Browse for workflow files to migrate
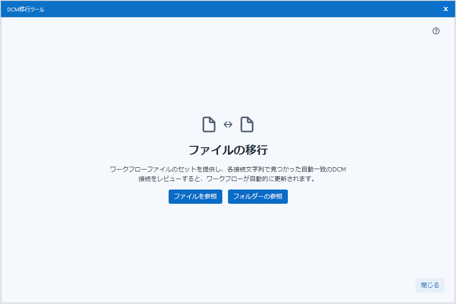The width and height of the screenshot is (456, 304). click(195, 197)
